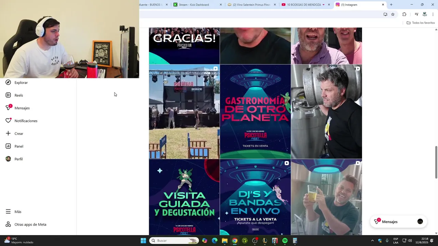Open the weather widget 13°C

19,241
